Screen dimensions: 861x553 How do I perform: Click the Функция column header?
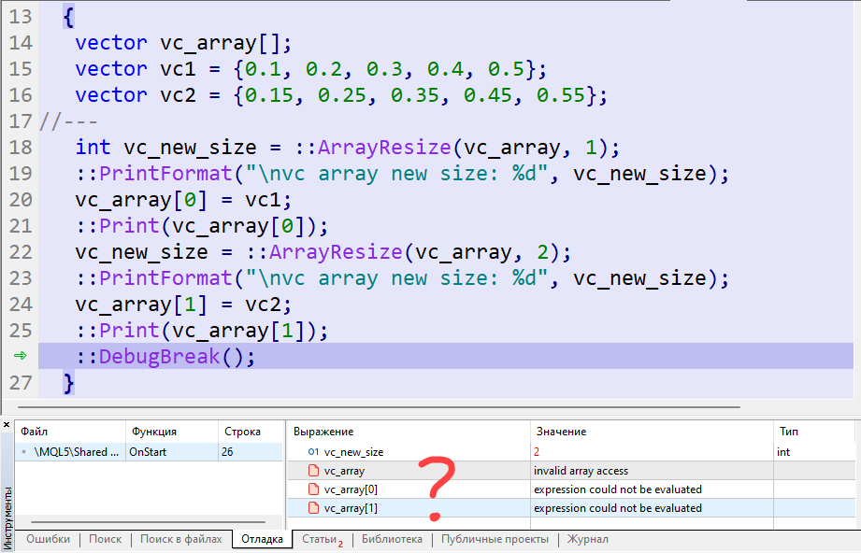click(172, 432)
